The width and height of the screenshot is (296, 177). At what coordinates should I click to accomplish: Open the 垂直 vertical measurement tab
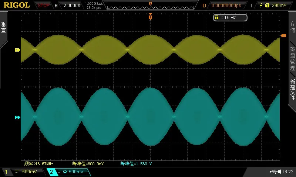pos(4,27)
